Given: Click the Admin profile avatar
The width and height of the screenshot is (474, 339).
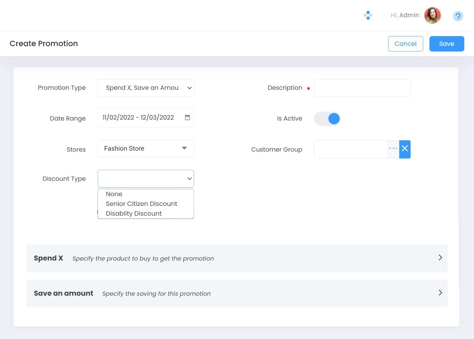Looking at the screenshot, I should pos(432,15).
